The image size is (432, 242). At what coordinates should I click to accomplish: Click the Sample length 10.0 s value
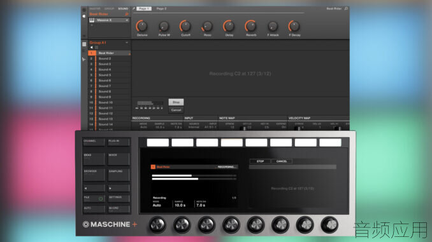click(160, 127)
